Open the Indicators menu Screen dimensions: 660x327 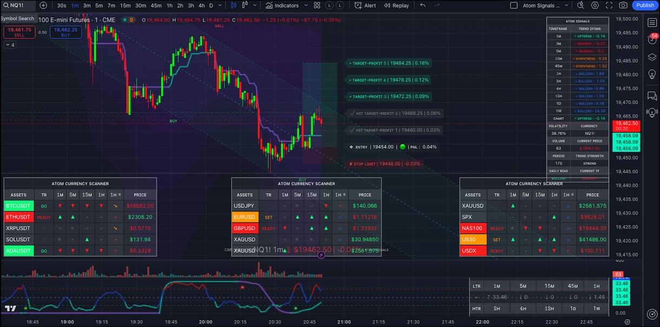(x=282, y=5)
